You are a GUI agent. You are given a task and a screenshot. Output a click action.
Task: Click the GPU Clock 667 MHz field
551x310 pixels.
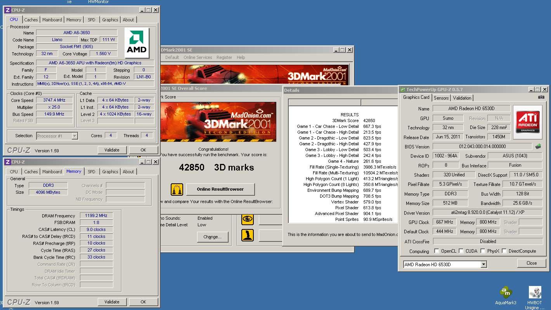click(x=445, y=222)
